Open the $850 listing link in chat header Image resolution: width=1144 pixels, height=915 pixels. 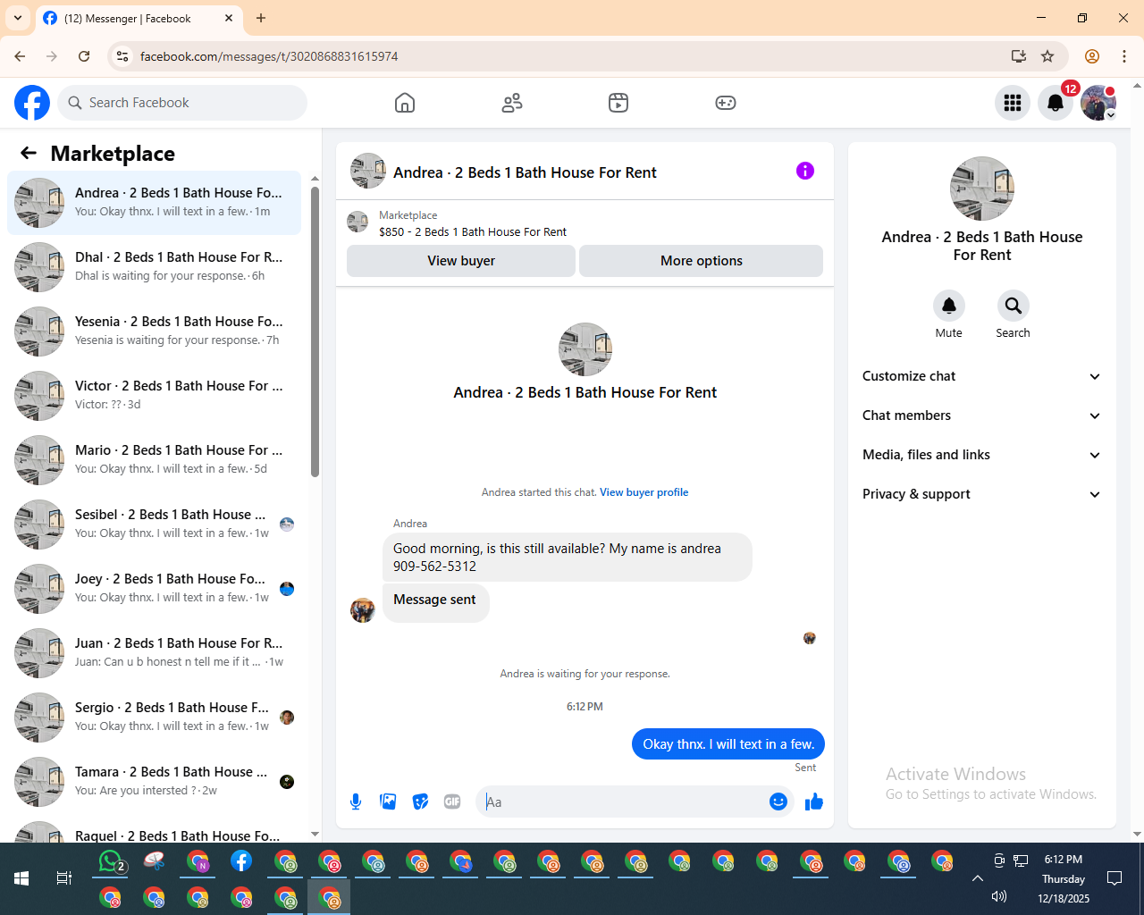click(x=473, y=232)
